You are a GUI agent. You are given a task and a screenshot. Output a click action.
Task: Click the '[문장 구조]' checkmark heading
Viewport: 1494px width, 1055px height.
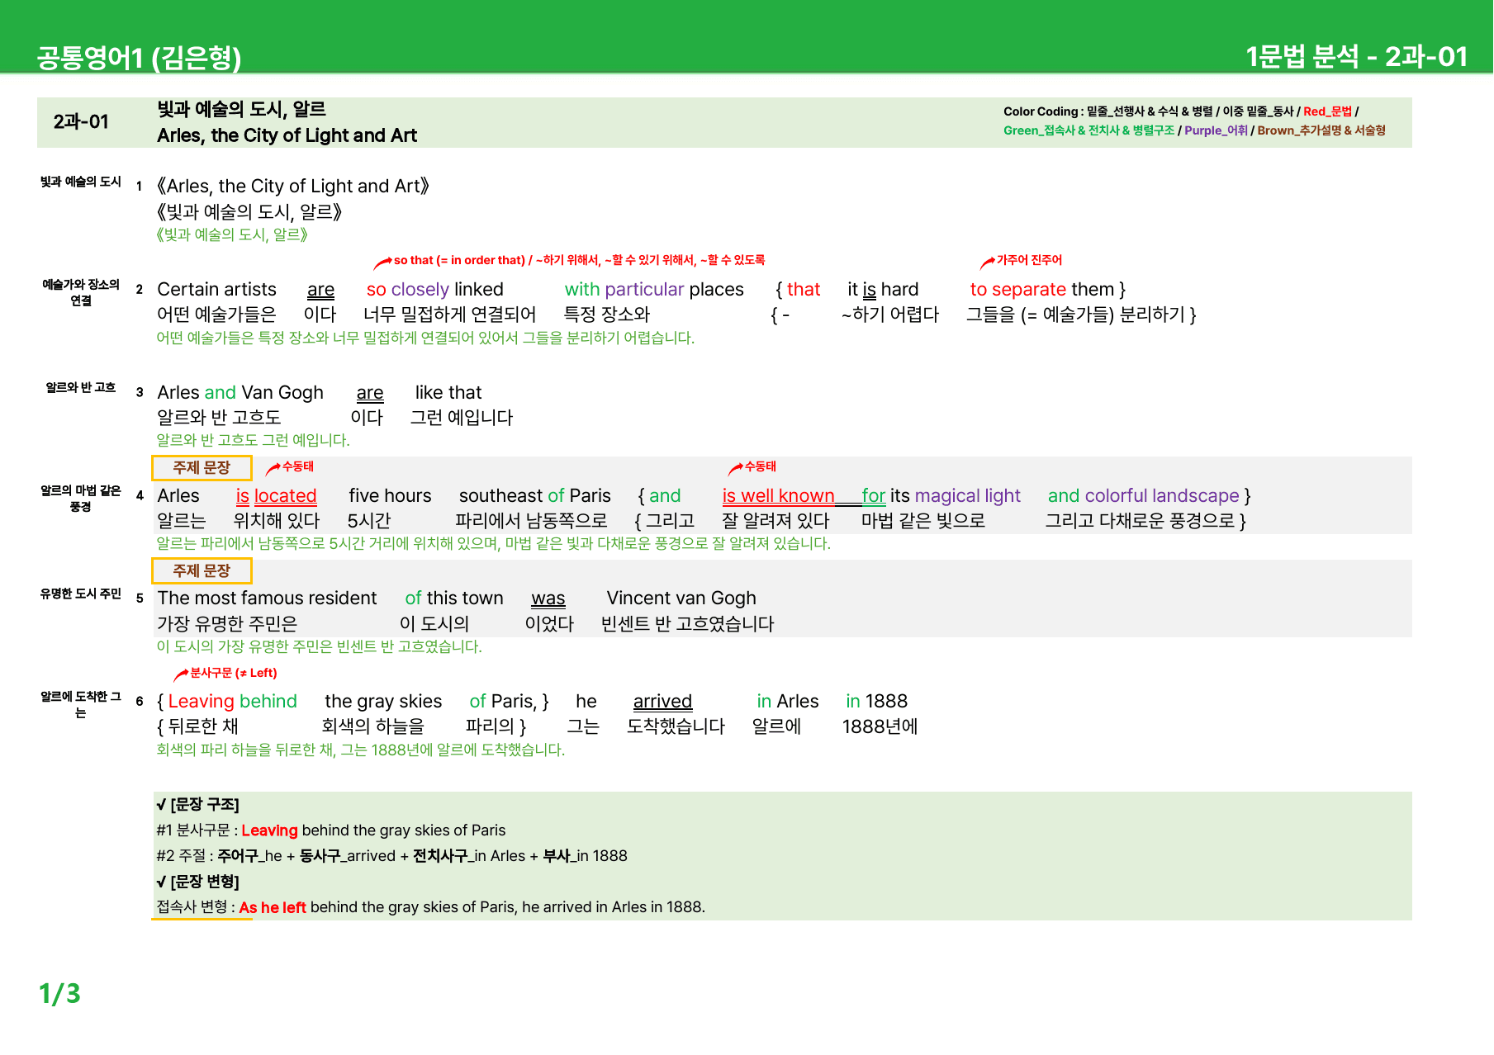(x=197, y=805)
